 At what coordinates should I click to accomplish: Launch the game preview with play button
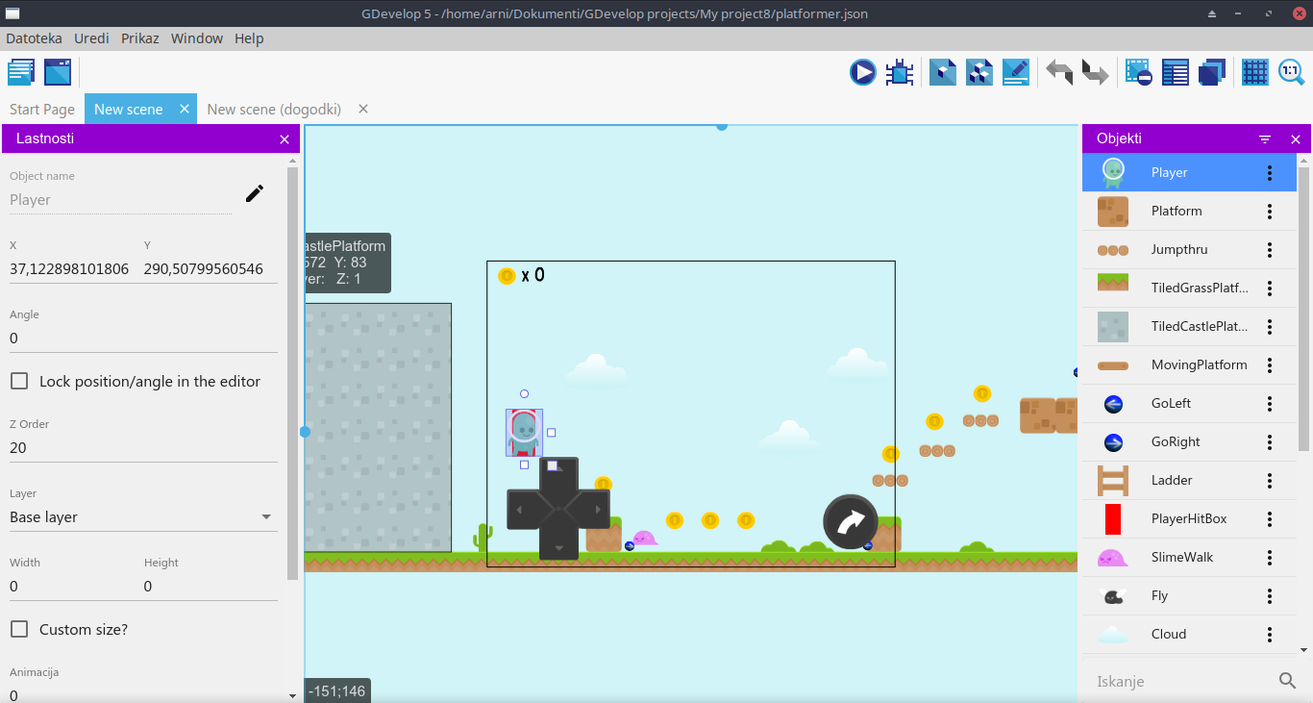(x=862, y=73)
